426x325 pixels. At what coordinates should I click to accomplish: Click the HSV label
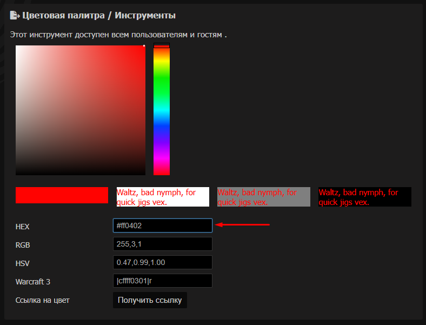click(22, 263)
